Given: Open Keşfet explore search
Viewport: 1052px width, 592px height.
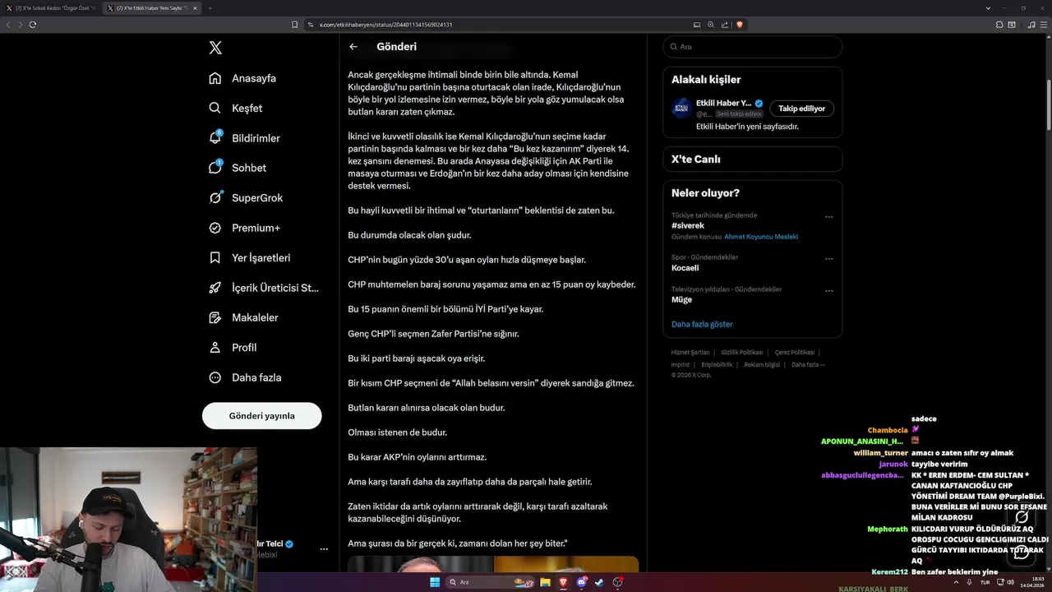Looking at the screenshot, I should click(x=236, y=108).
